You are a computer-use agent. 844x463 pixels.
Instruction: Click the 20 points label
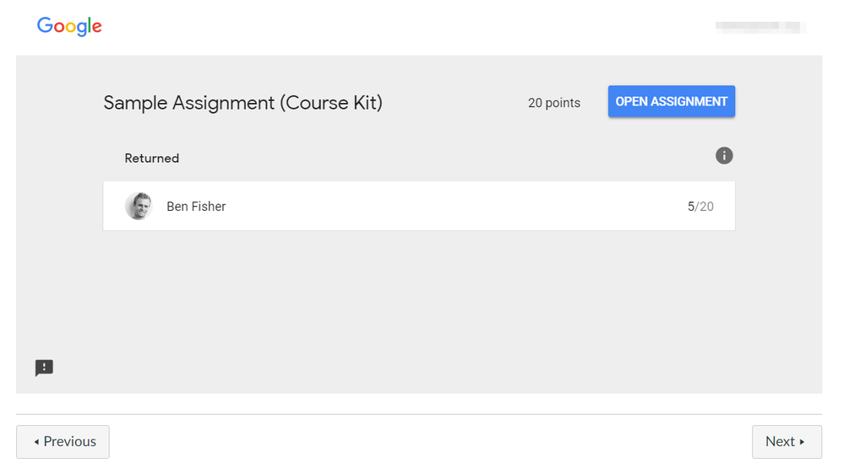tap(553, 103)
